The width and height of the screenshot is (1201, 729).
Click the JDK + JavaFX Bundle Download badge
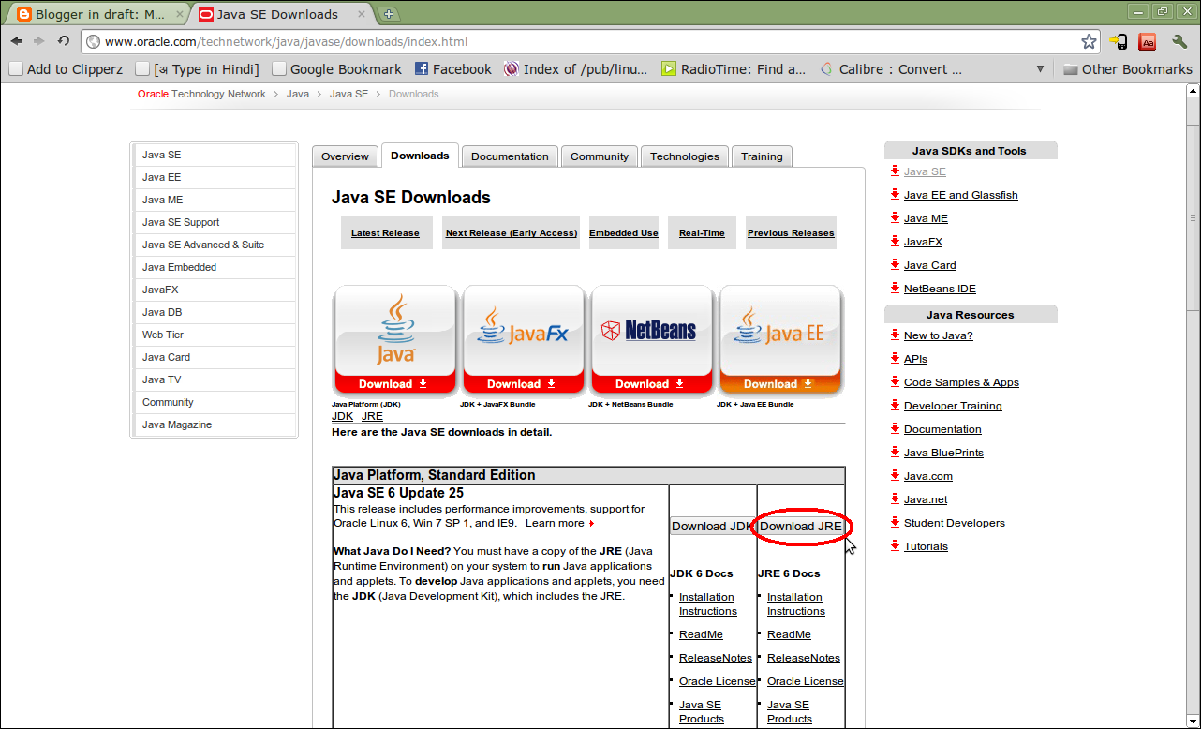[x=523, y=383]
